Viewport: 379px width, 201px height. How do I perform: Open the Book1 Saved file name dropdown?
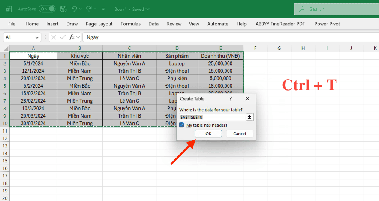(132, 9)
